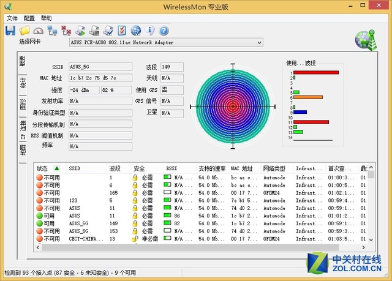
Task: Click the orange channel 6 usage bar
Action: click(308, 97)
